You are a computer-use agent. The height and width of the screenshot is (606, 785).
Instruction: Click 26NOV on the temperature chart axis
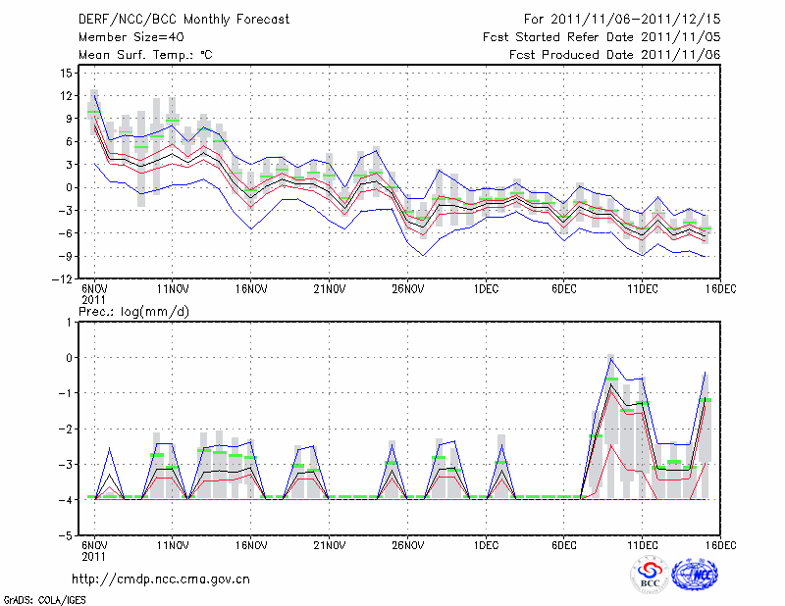(408, 289)
